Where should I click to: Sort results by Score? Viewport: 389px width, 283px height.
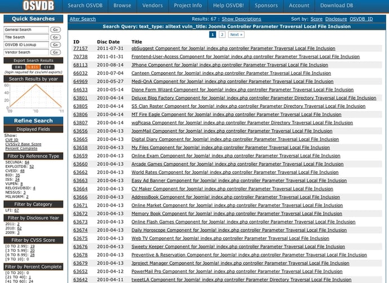pos(316,19)
